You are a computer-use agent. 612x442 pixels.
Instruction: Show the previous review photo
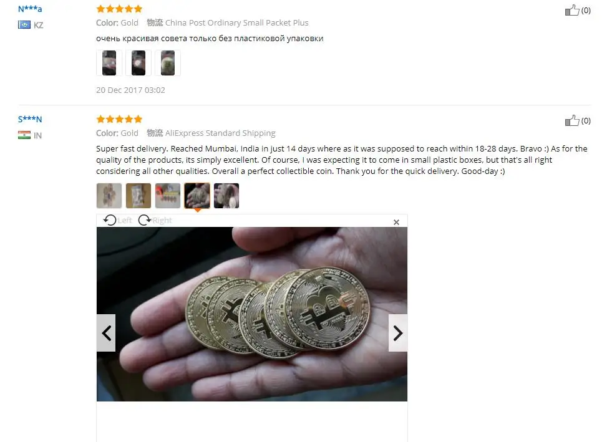pyautogui.click(x=106, y=333)
